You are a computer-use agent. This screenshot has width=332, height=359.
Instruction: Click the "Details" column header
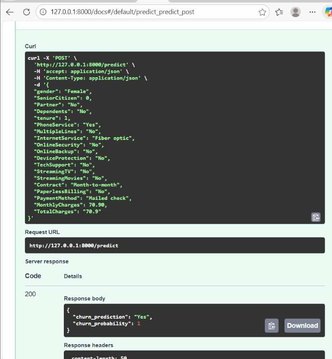pyautogui.click(x=73, y=277)
